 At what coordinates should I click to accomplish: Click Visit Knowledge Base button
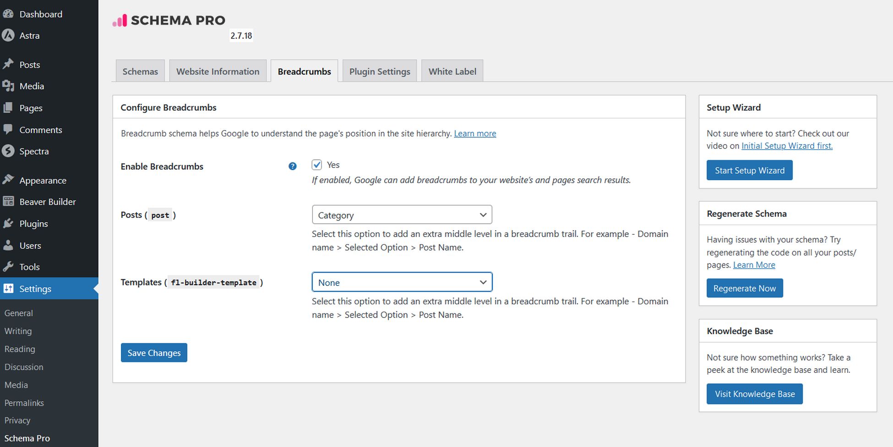pos(755,394)
